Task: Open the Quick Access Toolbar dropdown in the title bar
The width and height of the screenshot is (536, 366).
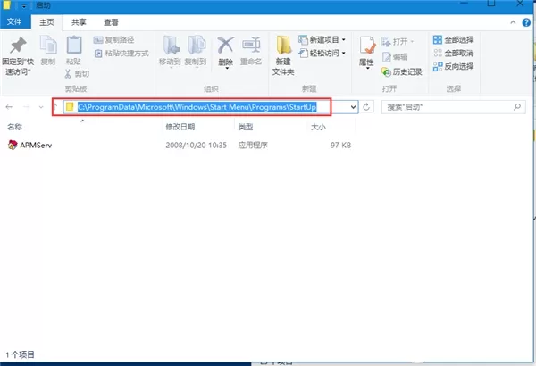Action: 24,6
